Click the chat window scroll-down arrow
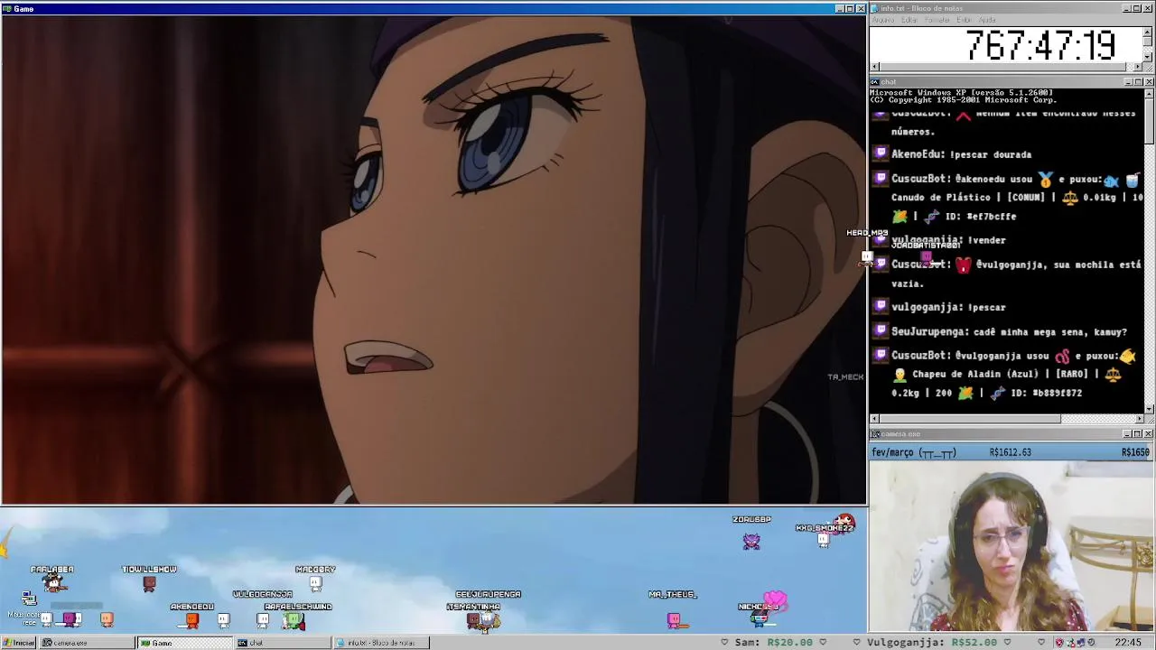The width and height of the screenshot is (1156, 650). click(1149, 409)
